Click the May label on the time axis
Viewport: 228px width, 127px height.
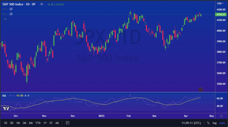pyautogui.click(x=212, y=116)
